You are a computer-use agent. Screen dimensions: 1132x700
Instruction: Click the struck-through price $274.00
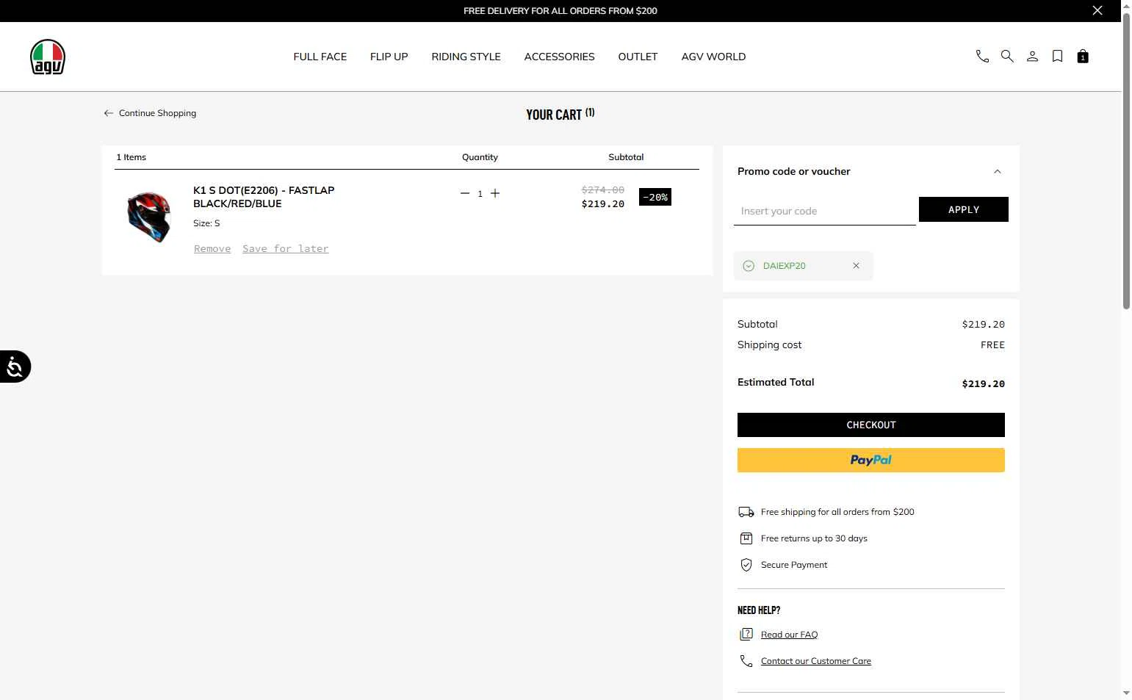[x=602, y=190]
